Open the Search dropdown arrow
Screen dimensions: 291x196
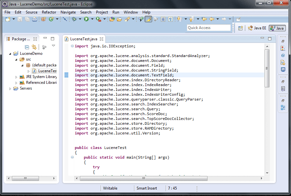pyautogui.click(x=133, y=19)
